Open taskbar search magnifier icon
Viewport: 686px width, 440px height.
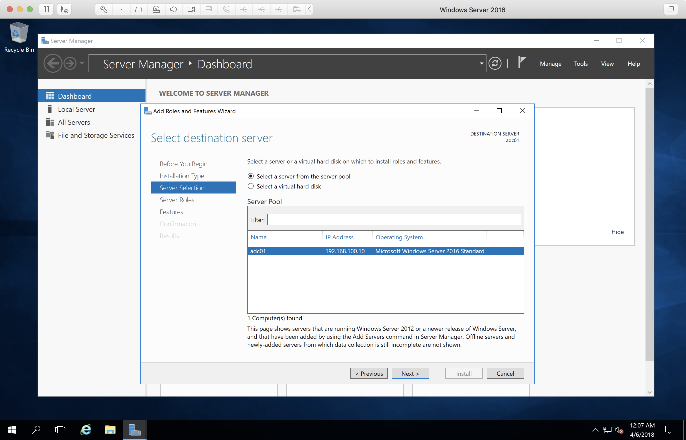point(36,430)
